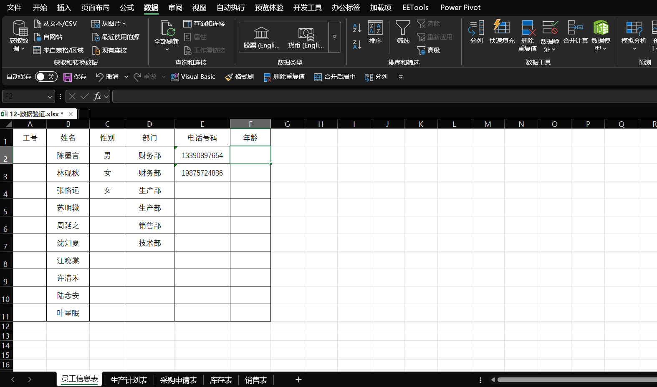Import data 自网站
The height and width of the screenshot is (387, 657).
48,37
